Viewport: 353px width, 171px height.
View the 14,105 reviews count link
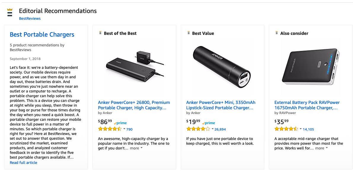point(308,129)
